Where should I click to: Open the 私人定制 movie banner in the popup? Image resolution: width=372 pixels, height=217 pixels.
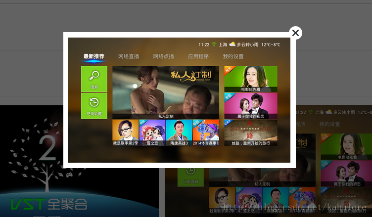pyautogui.click(x=166, y=92)
